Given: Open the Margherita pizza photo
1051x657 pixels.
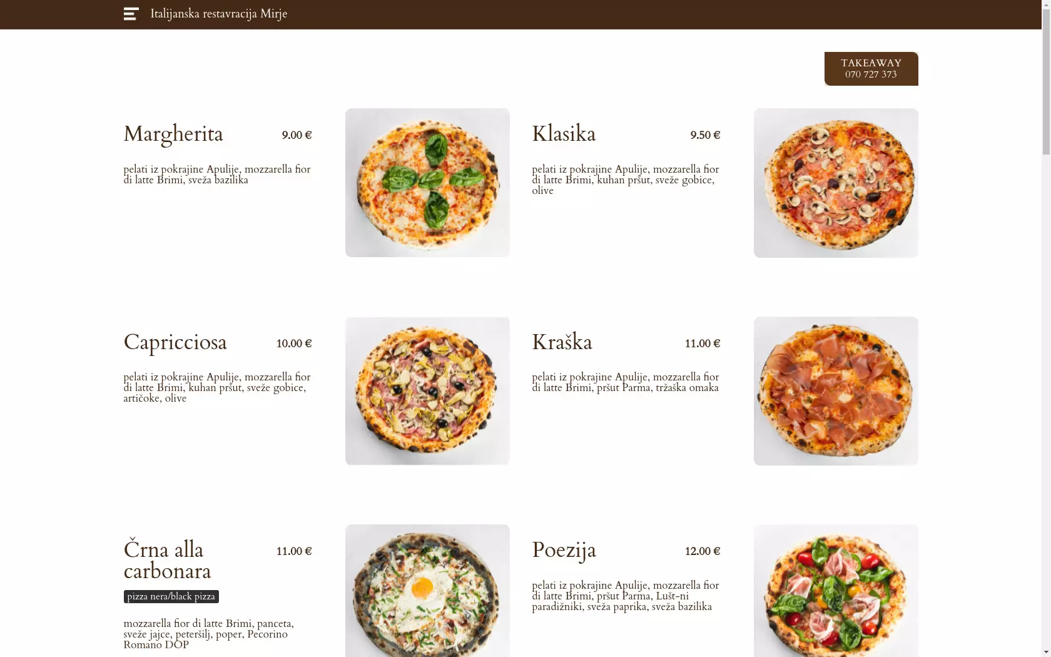Looking at the screenshot, I should tap(427, 183).
